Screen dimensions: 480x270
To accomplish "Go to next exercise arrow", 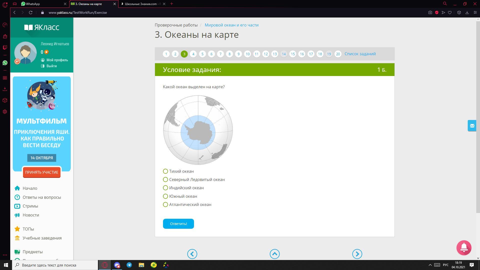I will 357,254.
